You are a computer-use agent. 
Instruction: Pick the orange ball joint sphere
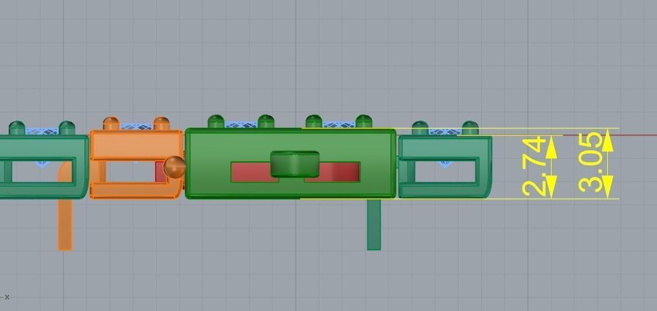[175, 167]
